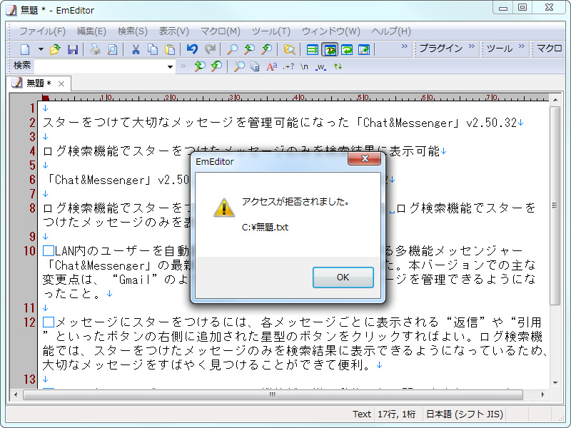571x428 pixels.
Task: Click the 日本語 (シフト JIS) status bar field
Action: [x=465, y=414]
